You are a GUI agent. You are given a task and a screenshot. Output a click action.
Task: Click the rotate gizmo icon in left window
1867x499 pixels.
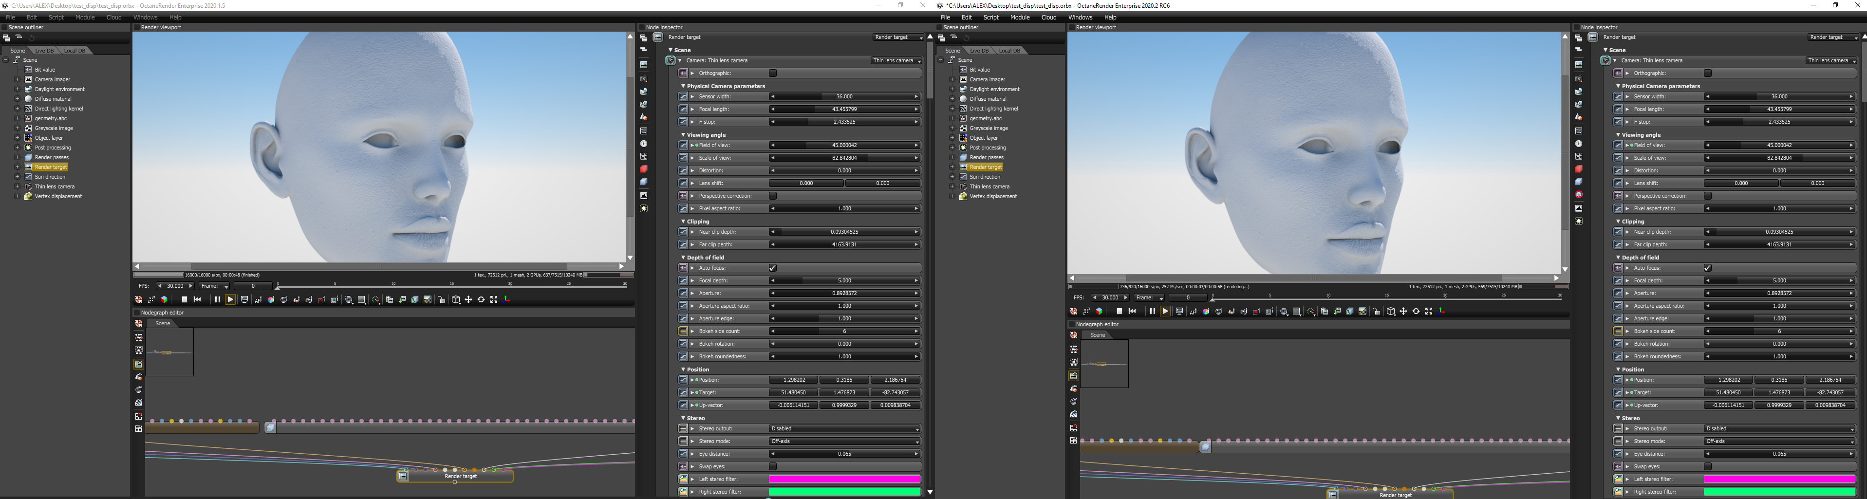[x=481, y=300]
